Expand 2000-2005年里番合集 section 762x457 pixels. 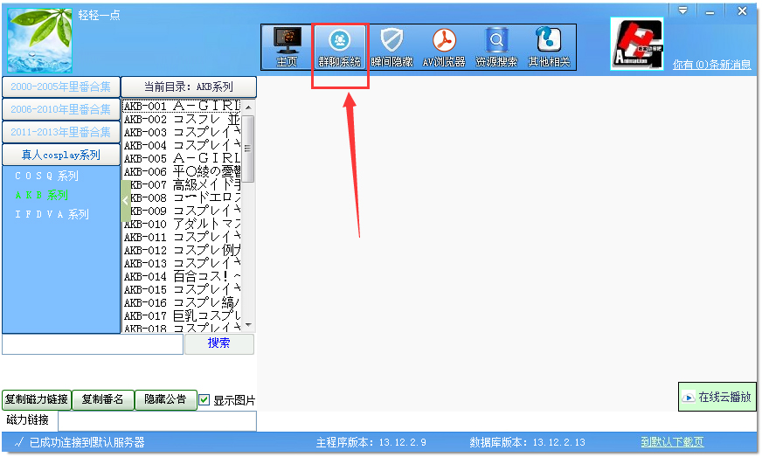[x=61, y=87]
